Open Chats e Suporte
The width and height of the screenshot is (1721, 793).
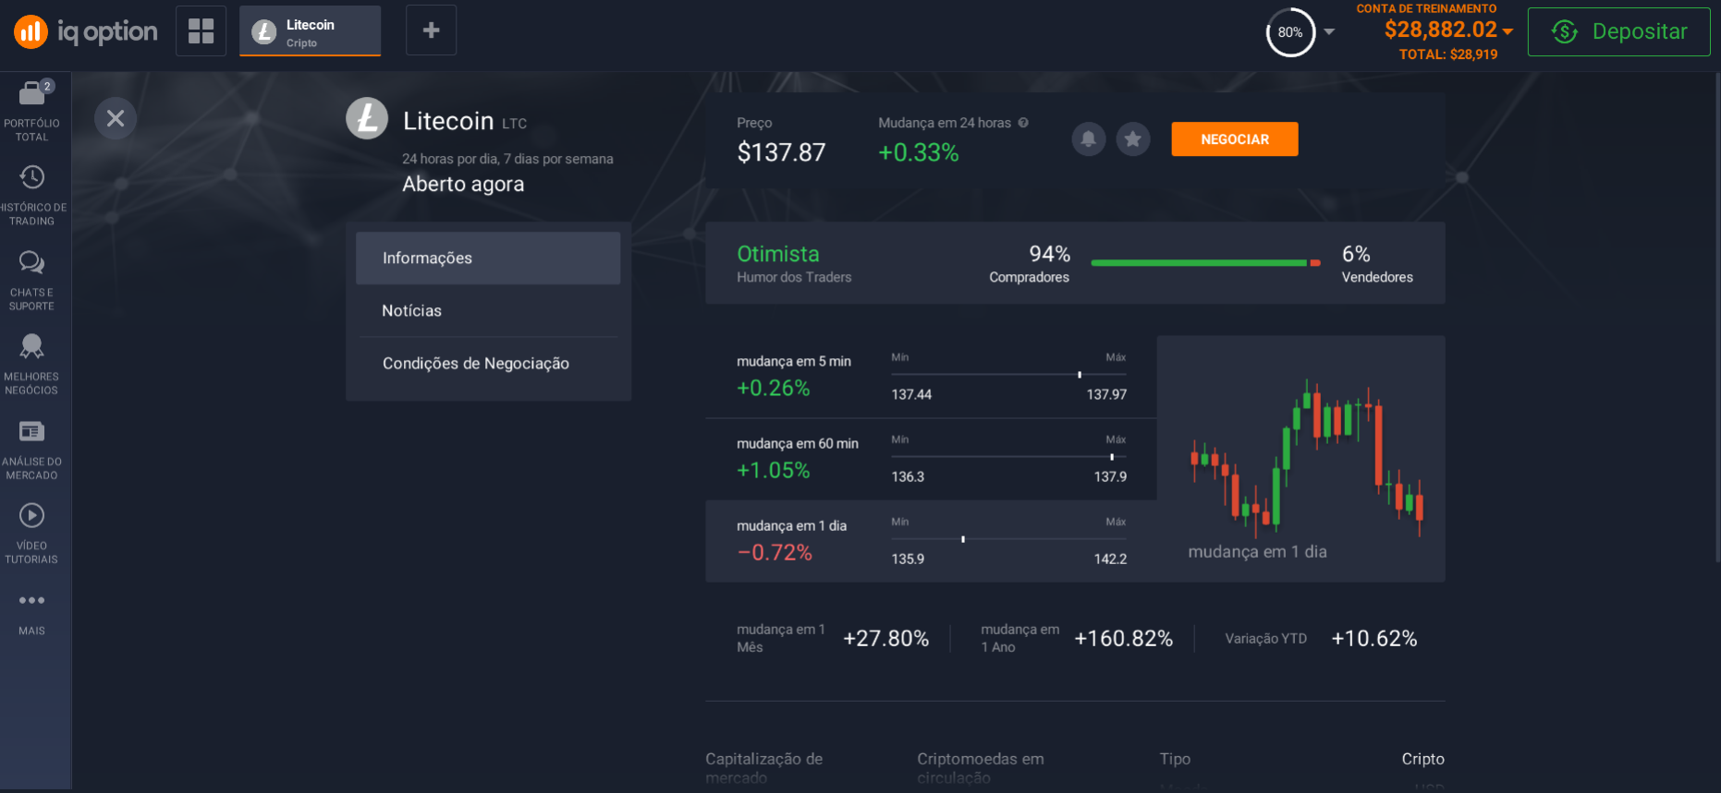click(x=31, y=280)
